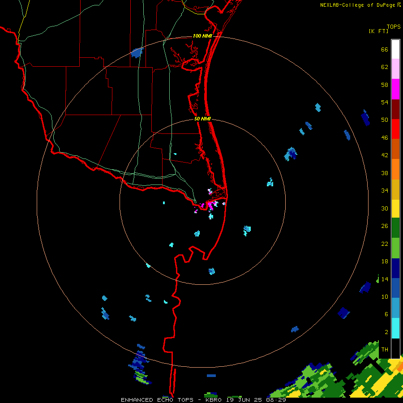Click the 6 value on the legend

coord(386,314)
